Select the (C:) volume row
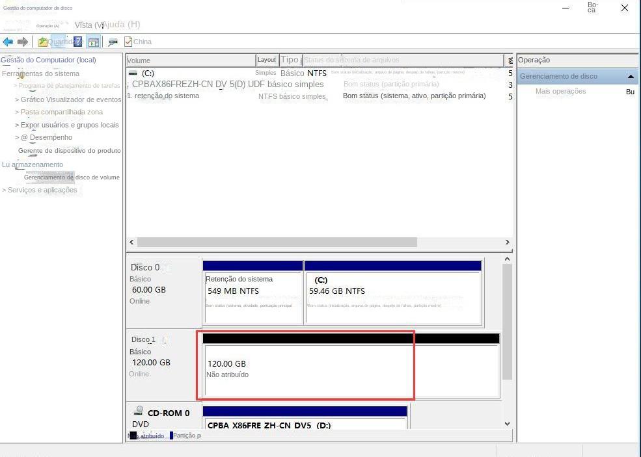Viewport: 641px width, 457px height. [x=320, y=73]
